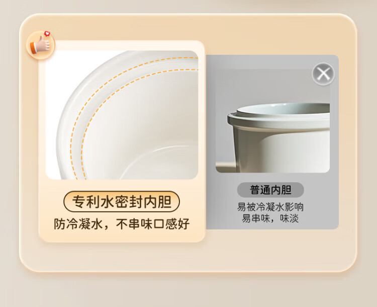
Task: Click the orange cuff of the thumbs-up hand
Action: tap(33, 48)
